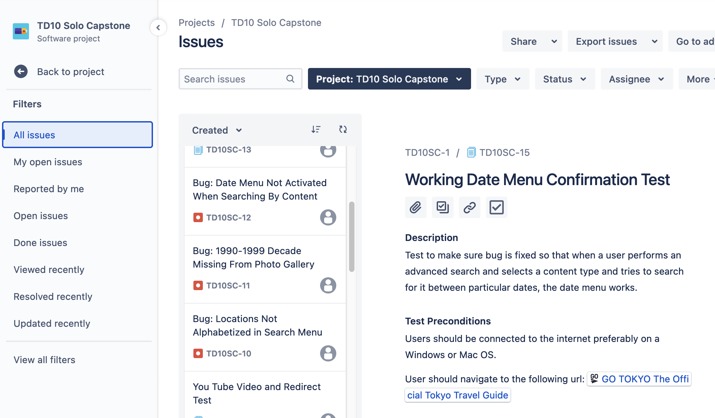Open the checklist icon under the issue title
This screenshot has height=418, width=715.
point(496,207)
